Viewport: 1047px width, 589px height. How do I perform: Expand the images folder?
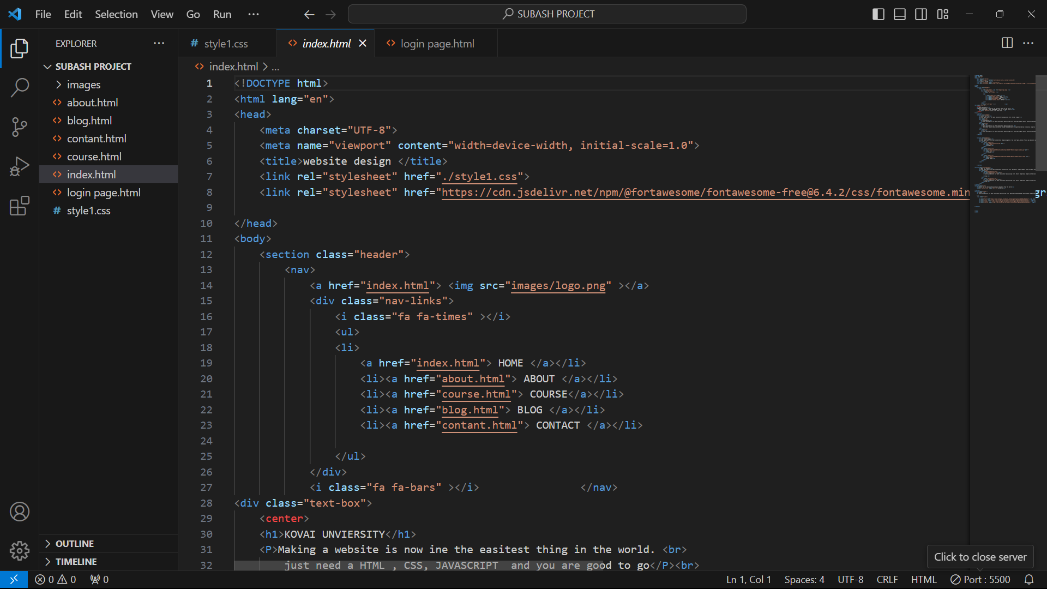pyautogui.click(x=83, y=85)
